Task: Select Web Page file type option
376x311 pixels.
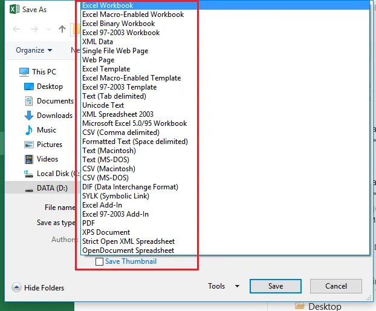Action: pyautogui.click(x=225, y=60)
